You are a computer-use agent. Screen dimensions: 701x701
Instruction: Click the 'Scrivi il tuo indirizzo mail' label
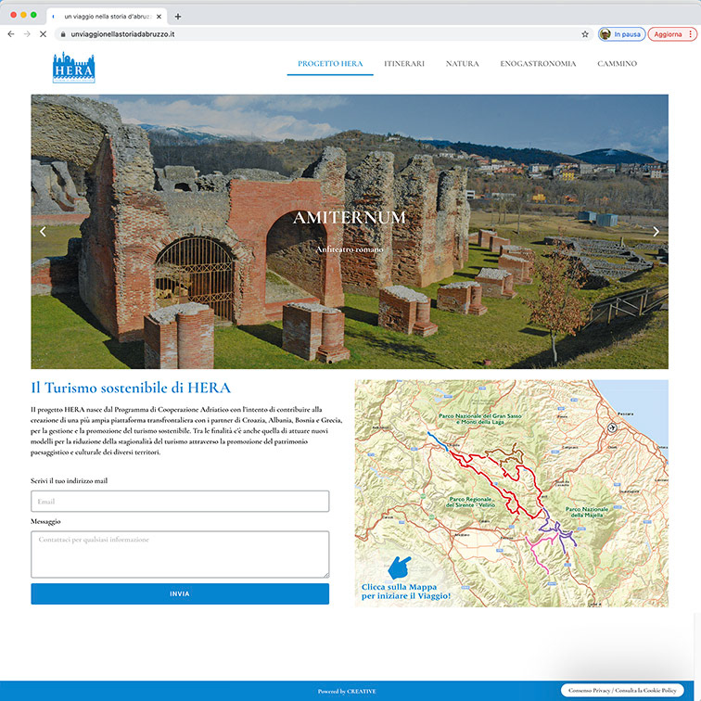(x=70, y=480)
